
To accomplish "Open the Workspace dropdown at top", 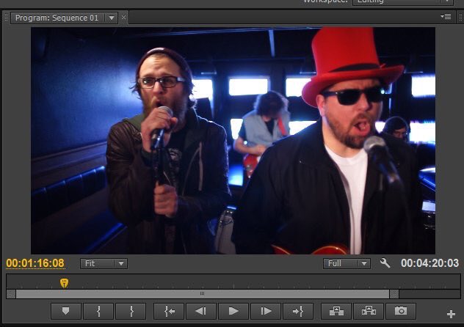I will tap(403, 2).
